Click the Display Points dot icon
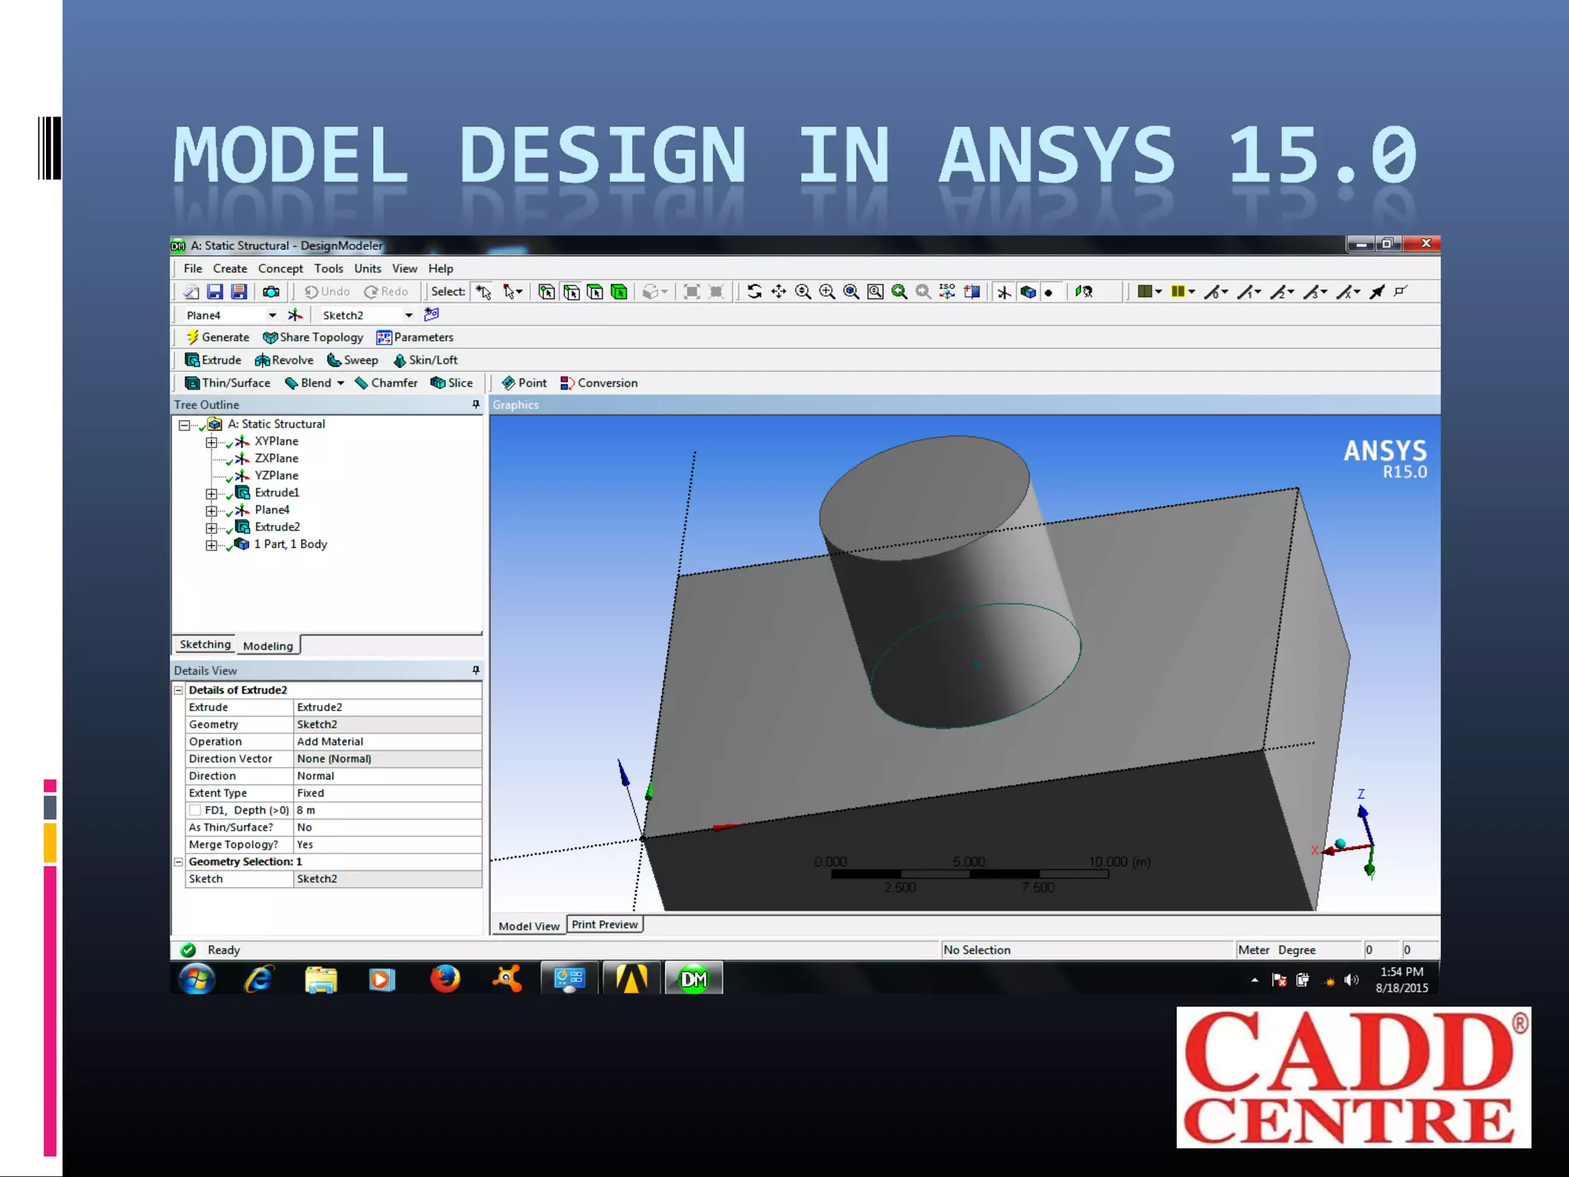The height and width of the screenshot is (1177, 1569). click(1049, 293)
